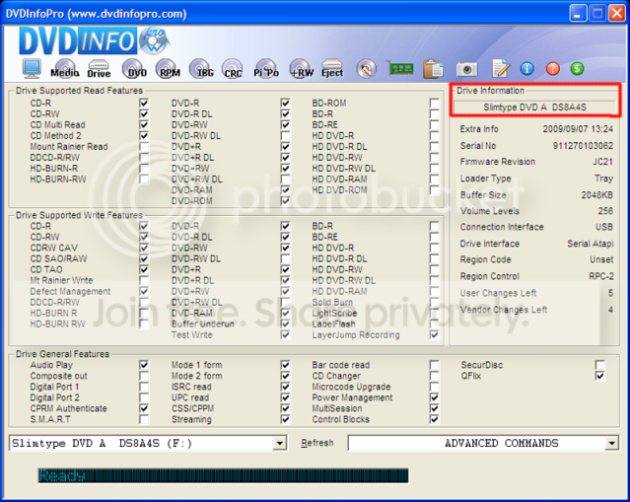Toggle the BD-ROM read checkbox

pyautogui.click(x=434, y=103)
